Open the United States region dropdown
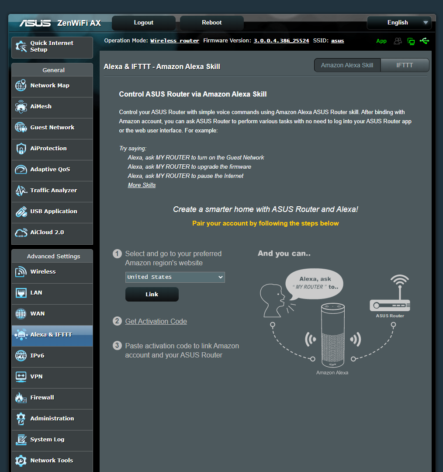The height and width of the screenshot is (472, 443). [x=175, y=277]
